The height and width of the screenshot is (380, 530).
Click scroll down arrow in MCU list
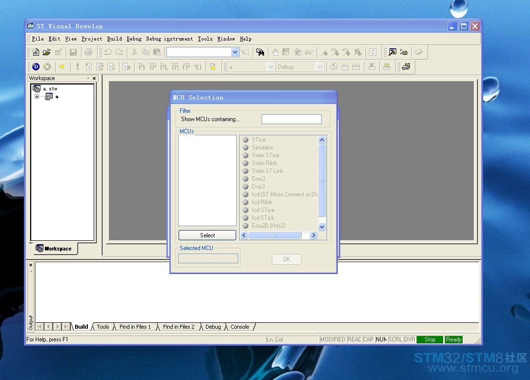322,227
